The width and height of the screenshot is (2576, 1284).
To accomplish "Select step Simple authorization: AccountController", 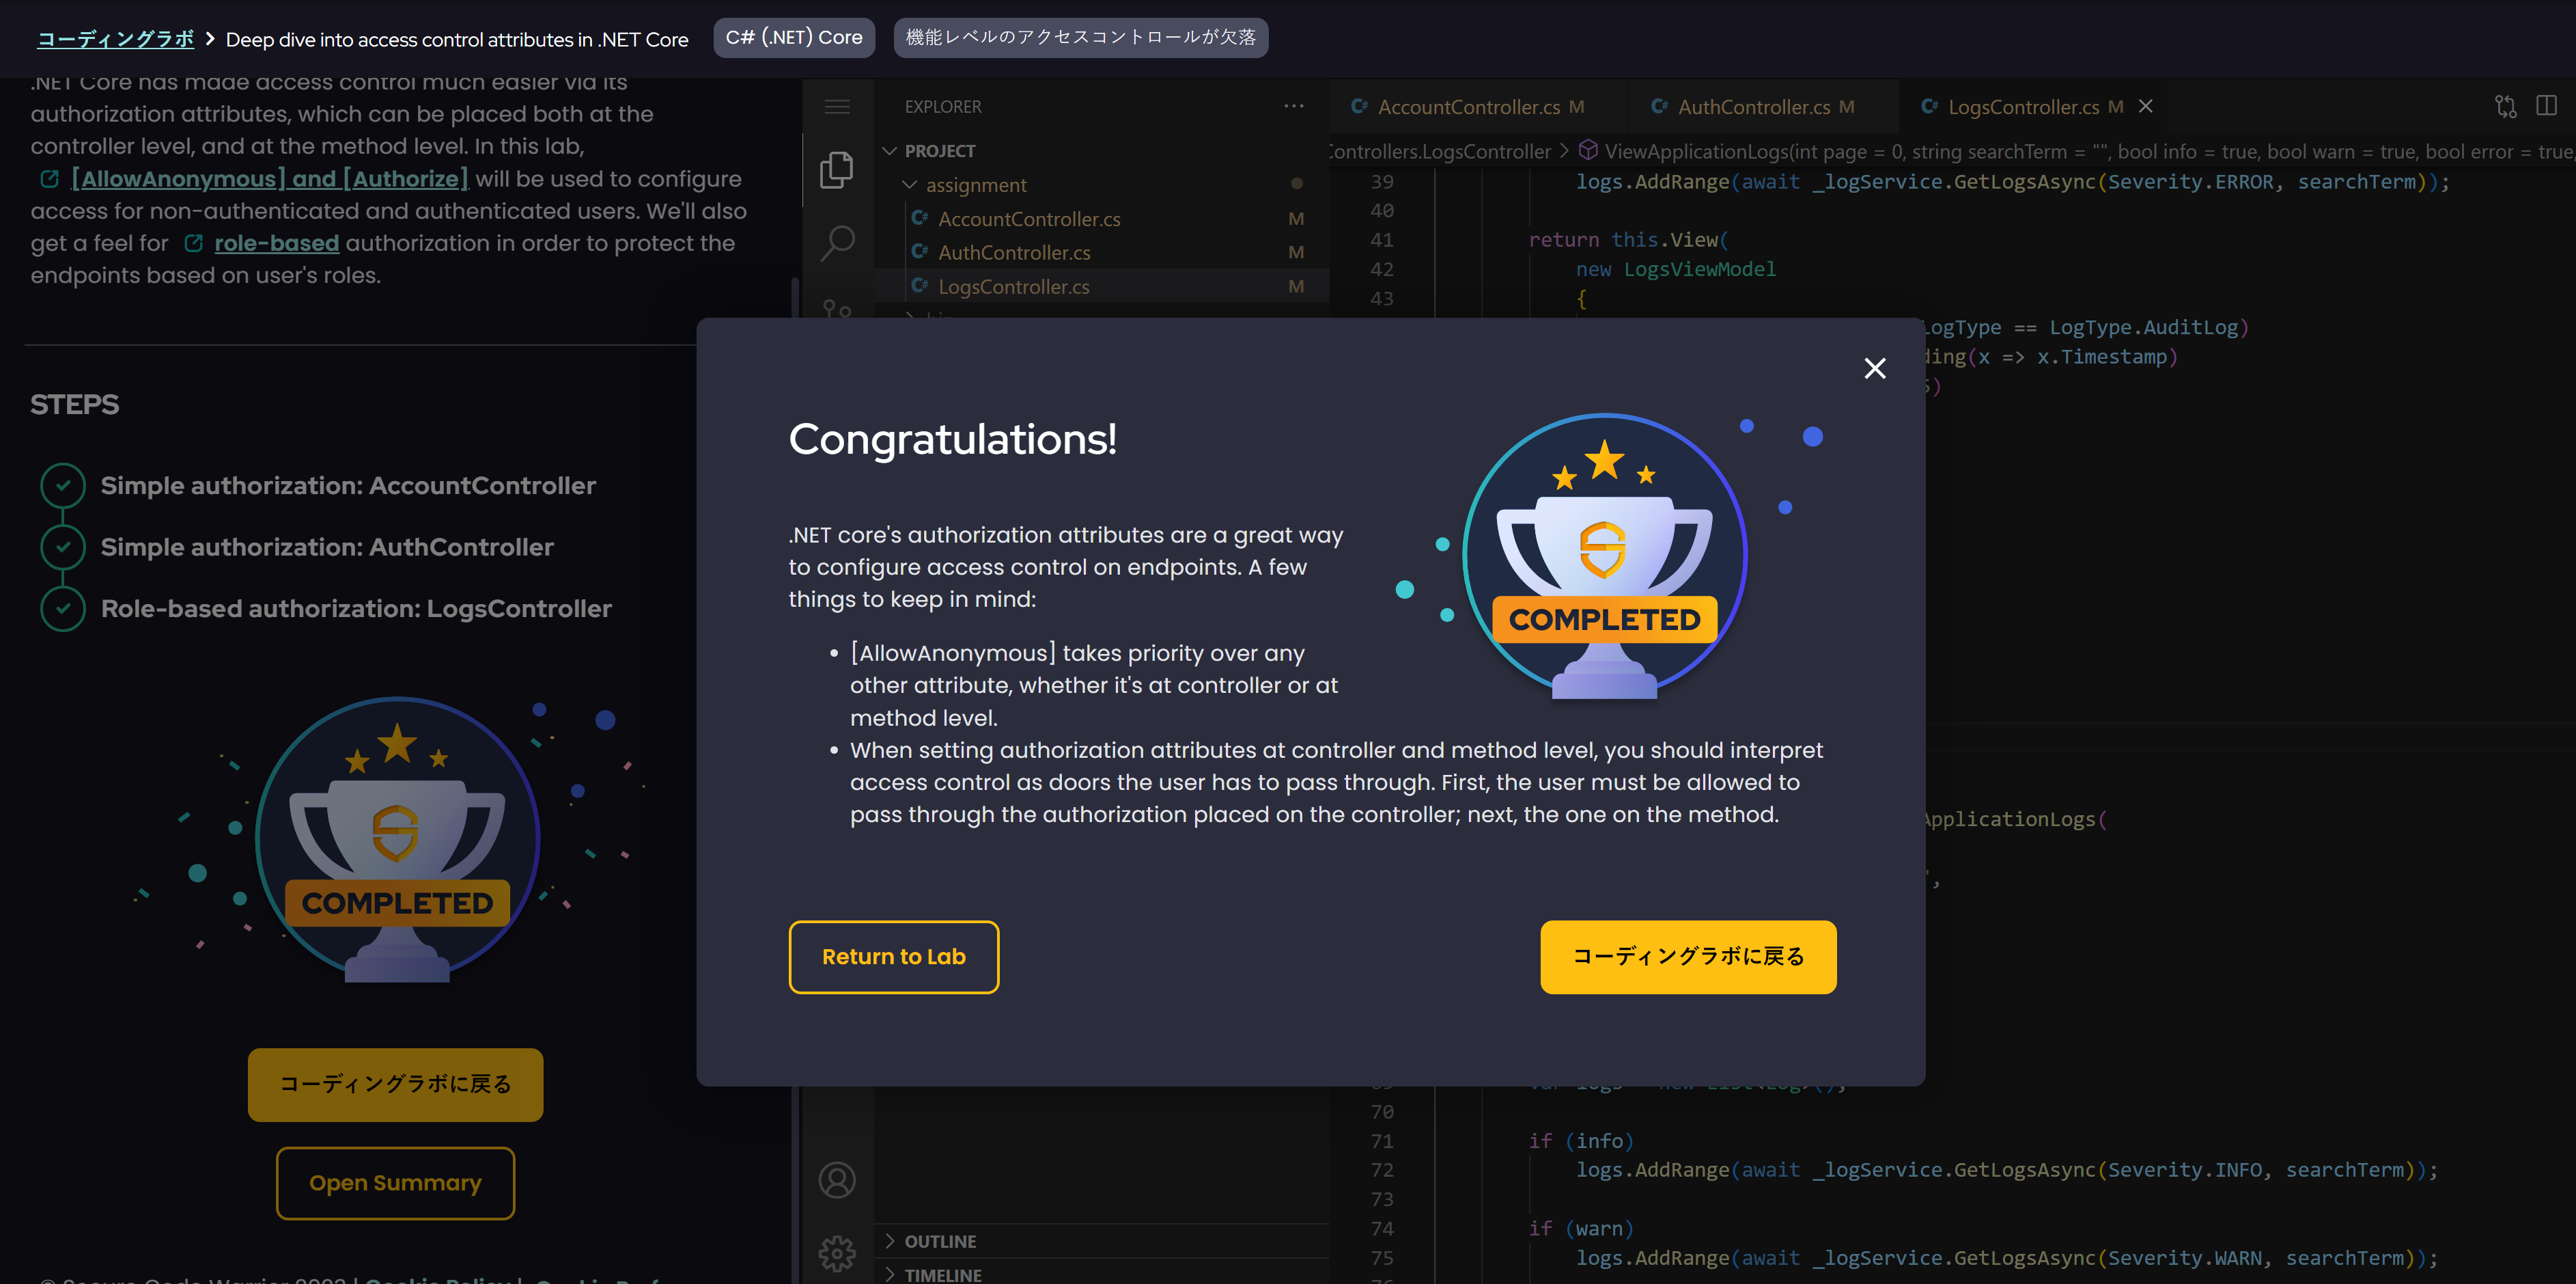I will pos(348,485).
